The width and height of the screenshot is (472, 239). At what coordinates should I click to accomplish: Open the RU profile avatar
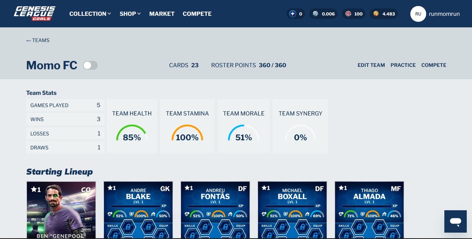point(418,14)
